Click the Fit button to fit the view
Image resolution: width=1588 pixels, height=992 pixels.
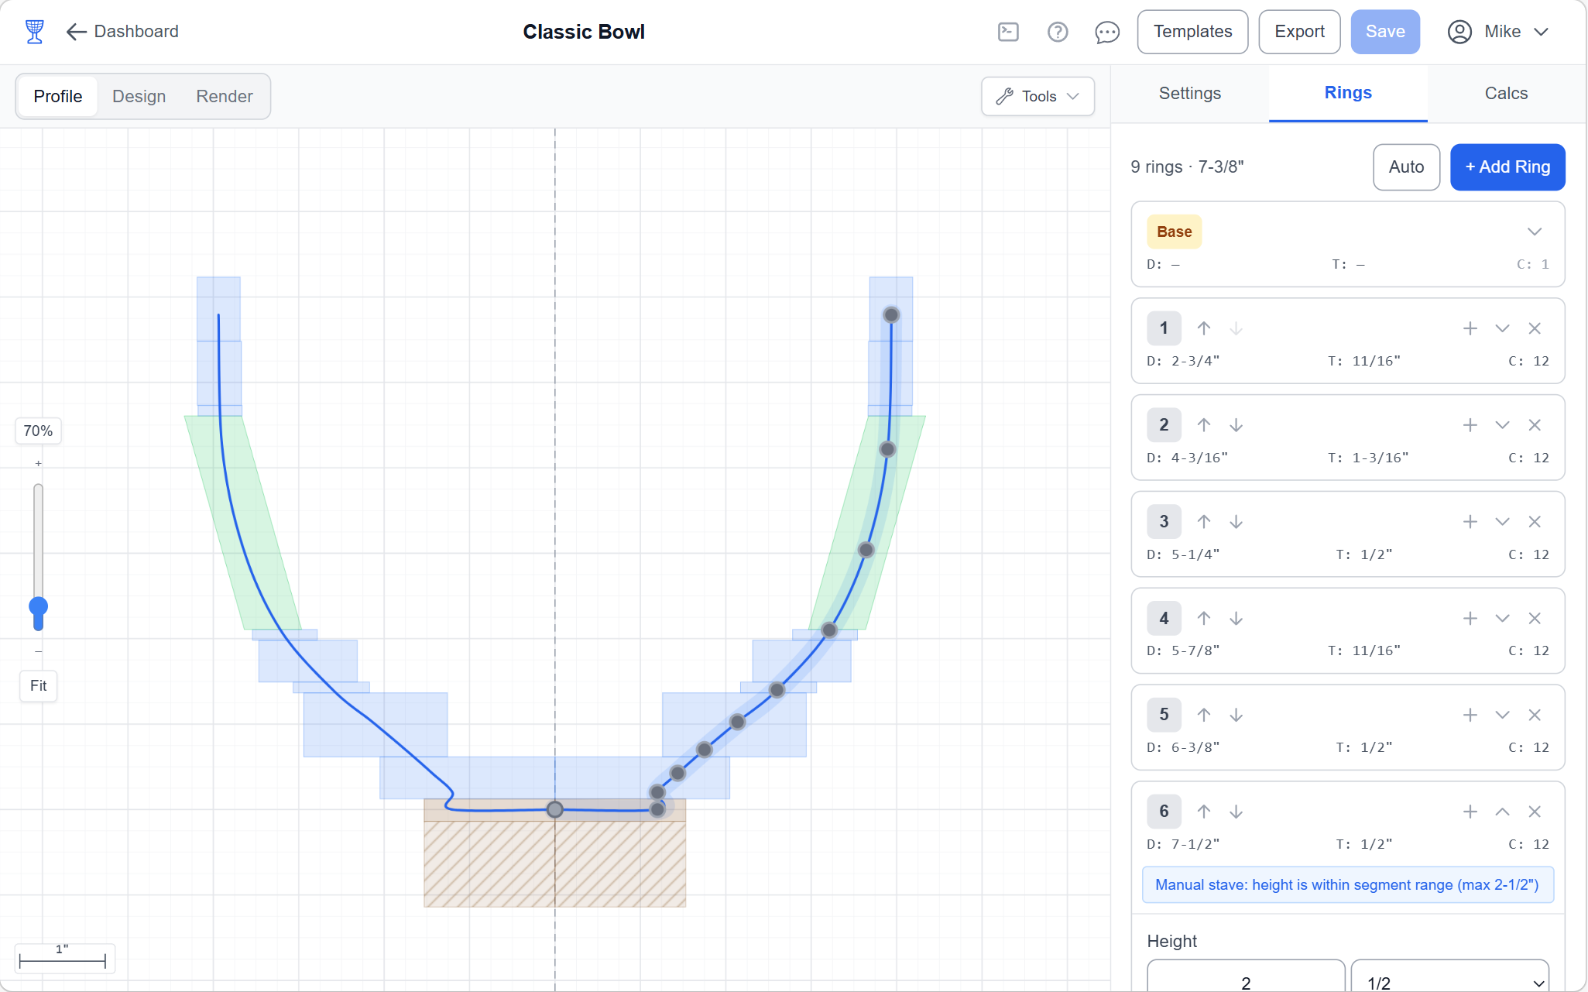[38, 686]
